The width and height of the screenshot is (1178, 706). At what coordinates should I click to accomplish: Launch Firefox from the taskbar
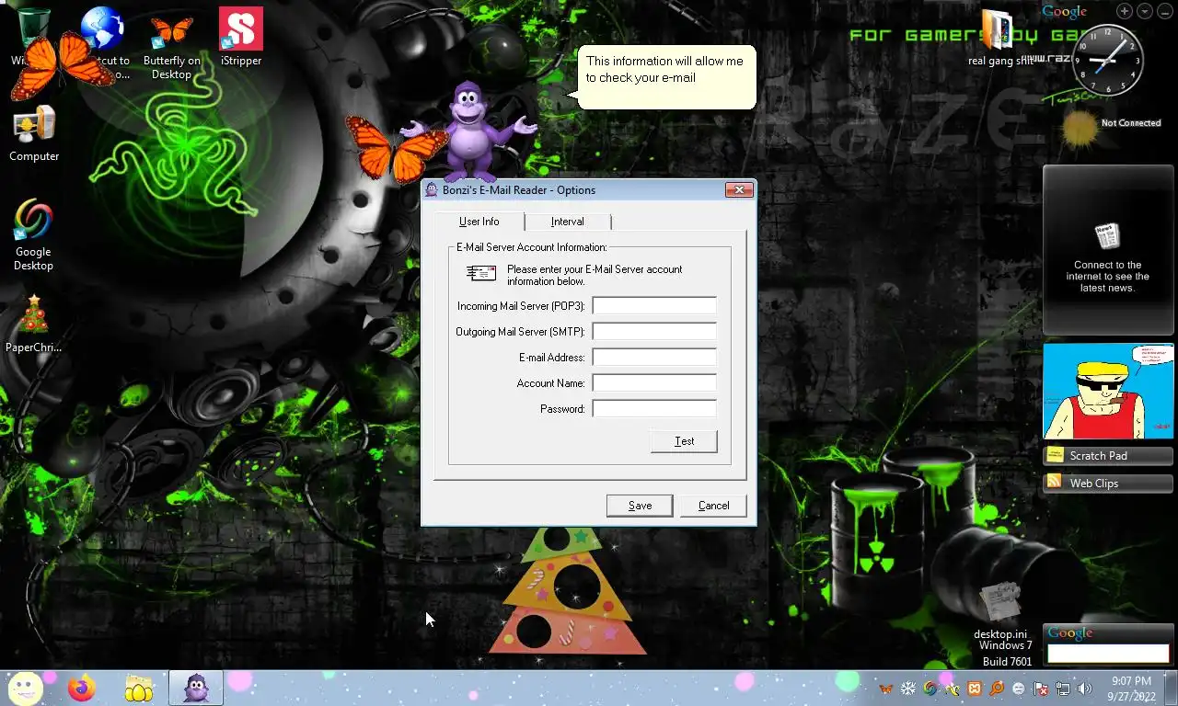tap(82, 689)
